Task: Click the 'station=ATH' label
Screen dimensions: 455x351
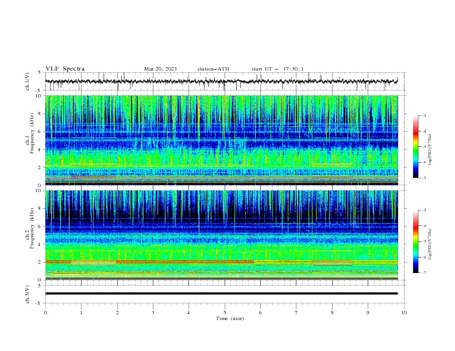Action: [213, 69]
